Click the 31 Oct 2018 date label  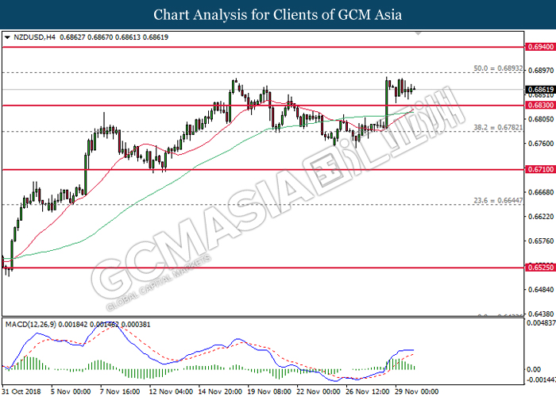point(22,391)
